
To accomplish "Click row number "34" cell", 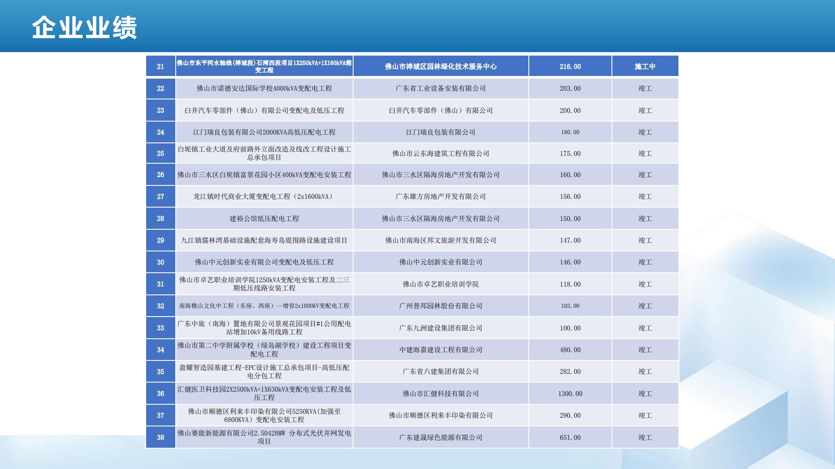I will coord(160,350).
